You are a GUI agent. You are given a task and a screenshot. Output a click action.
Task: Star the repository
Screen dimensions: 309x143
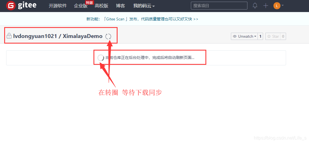point(273,36)
